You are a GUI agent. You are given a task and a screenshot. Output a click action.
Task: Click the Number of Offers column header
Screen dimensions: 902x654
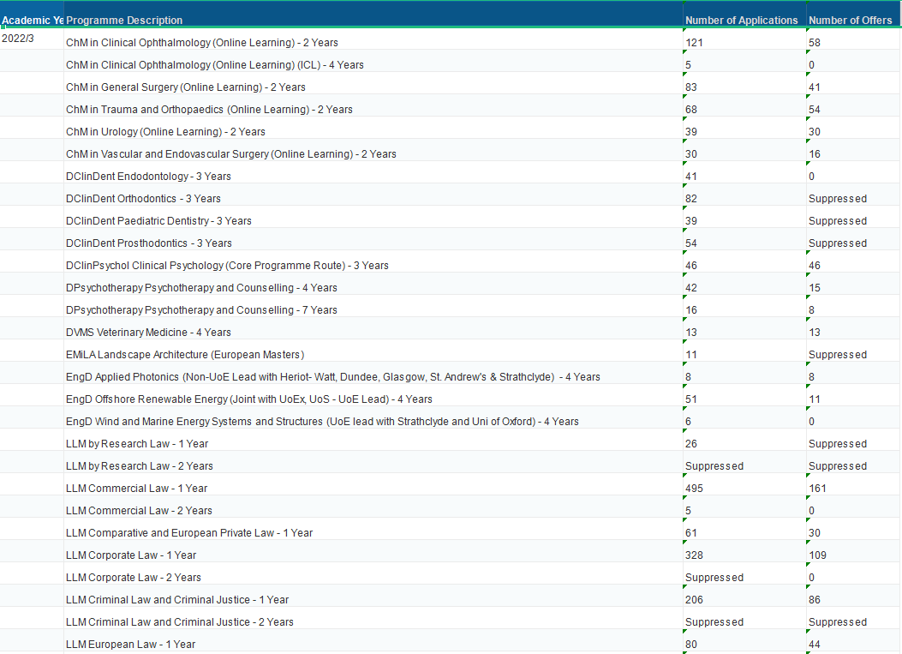pyautogui.click(x=851, y=21)
